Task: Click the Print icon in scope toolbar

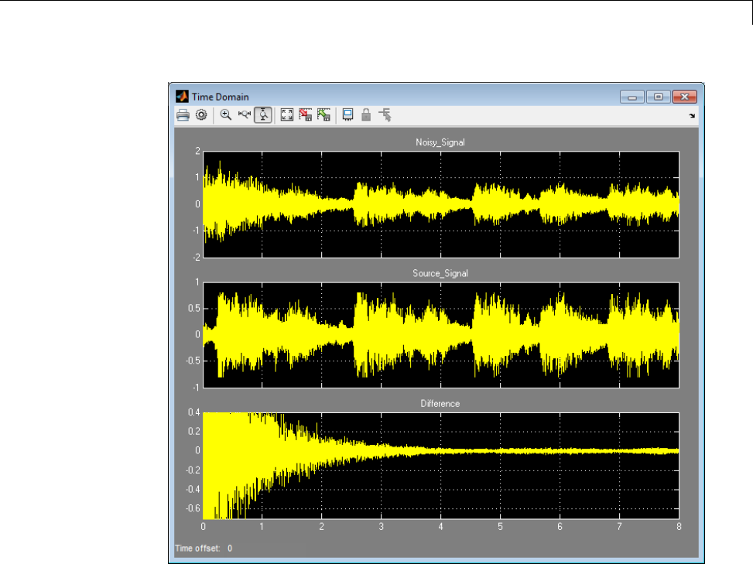Action: coord(183,115)
